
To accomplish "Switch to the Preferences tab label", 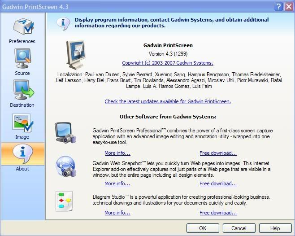I will click(x=22, y=41).
